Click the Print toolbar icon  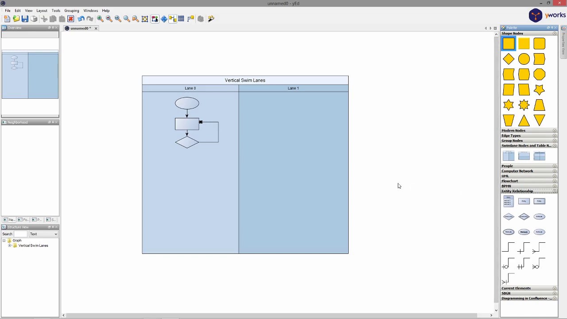tap(34, 19)
